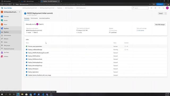Click the plus icon beside project name

(19, 12)
